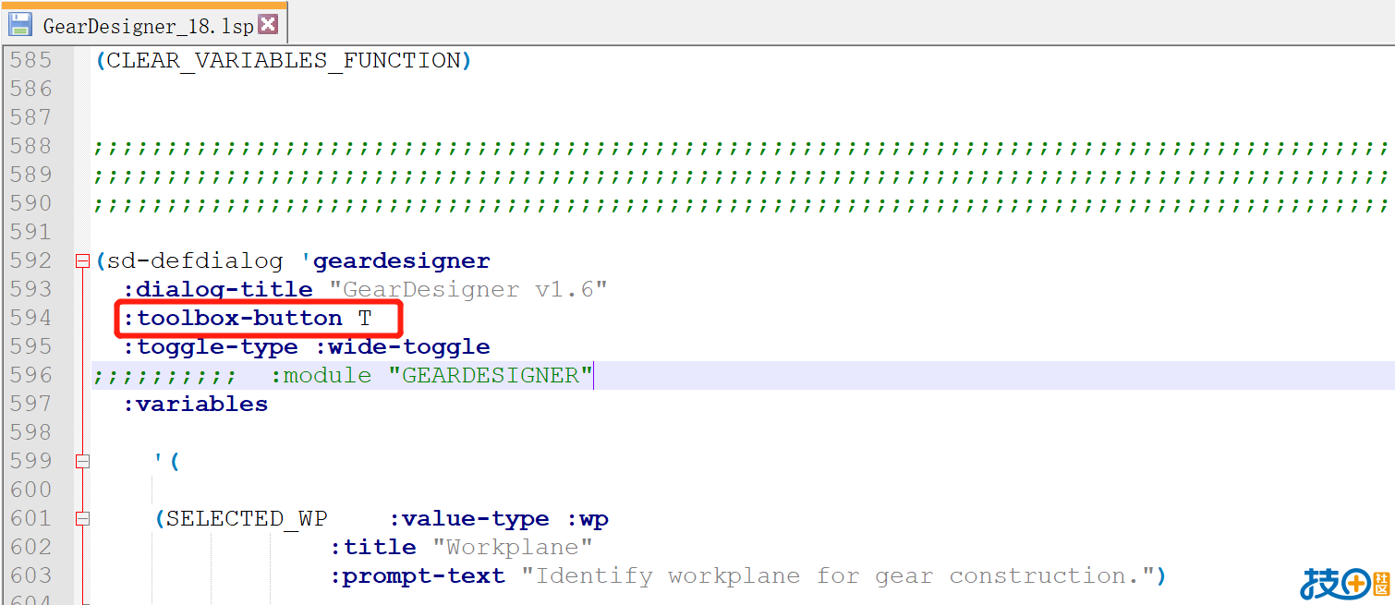Click "SELECTED_WP" on line 601
1395x605 pixels.
point(247,519)
